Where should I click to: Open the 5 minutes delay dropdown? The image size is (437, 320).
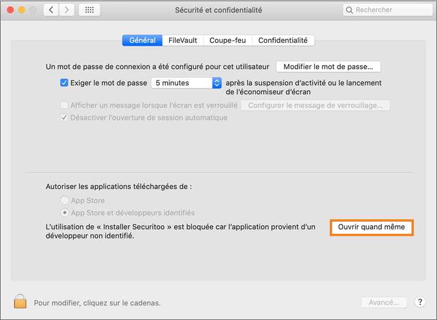[x=186, y=83]
